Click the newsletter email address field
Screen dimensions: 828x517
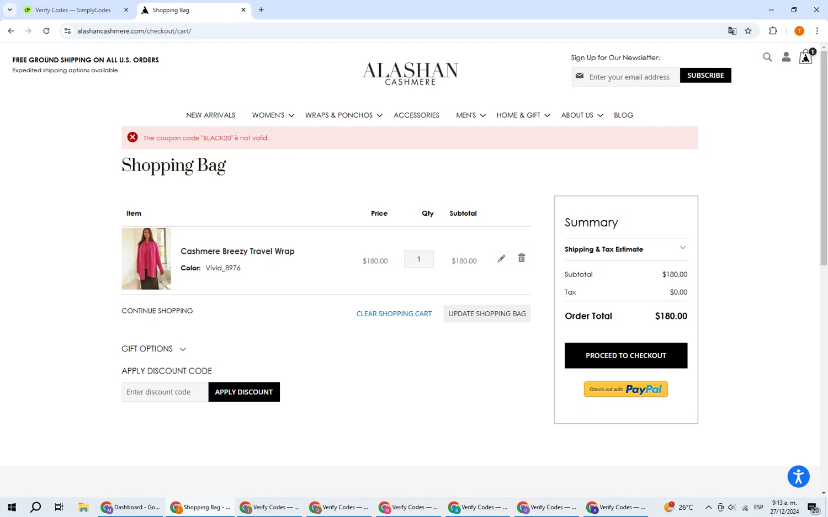tap(625, 77)
